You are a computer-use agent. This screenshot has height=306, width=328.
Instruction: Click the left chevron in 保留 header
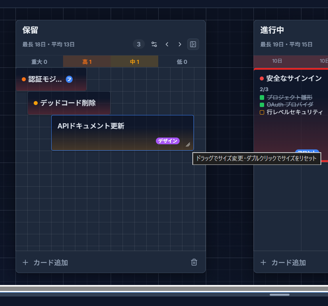(167, 44)
